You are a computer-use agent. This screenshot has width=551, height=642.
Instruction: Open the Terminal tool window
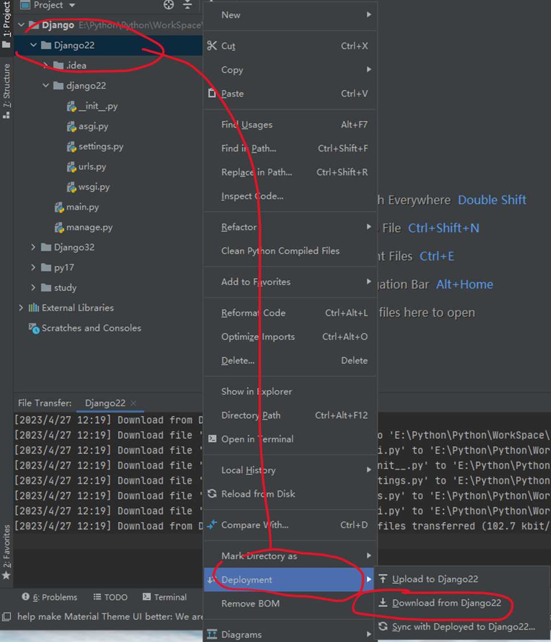point(165,597)
